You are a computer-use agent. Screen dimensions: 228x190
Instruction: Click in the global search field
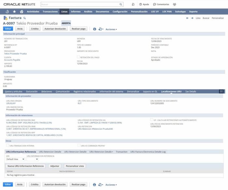pos(80,4)
